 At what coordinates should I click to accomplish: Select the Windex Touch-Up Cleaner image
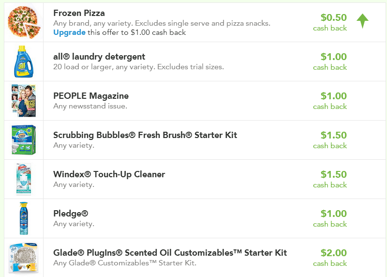[24, 179]
